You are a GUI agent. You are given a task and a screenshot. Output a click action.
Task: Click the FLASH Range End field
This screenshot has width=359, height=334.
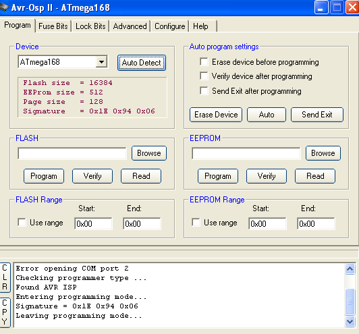tap(142, 223)
